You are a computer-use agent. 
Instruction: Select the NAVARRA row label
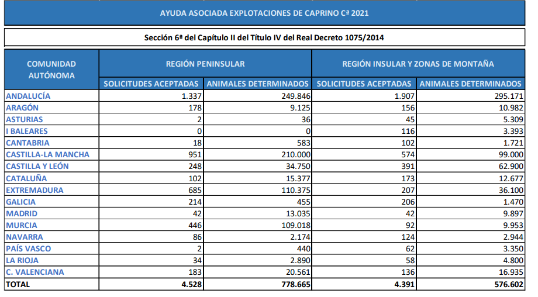coord(25,237)
